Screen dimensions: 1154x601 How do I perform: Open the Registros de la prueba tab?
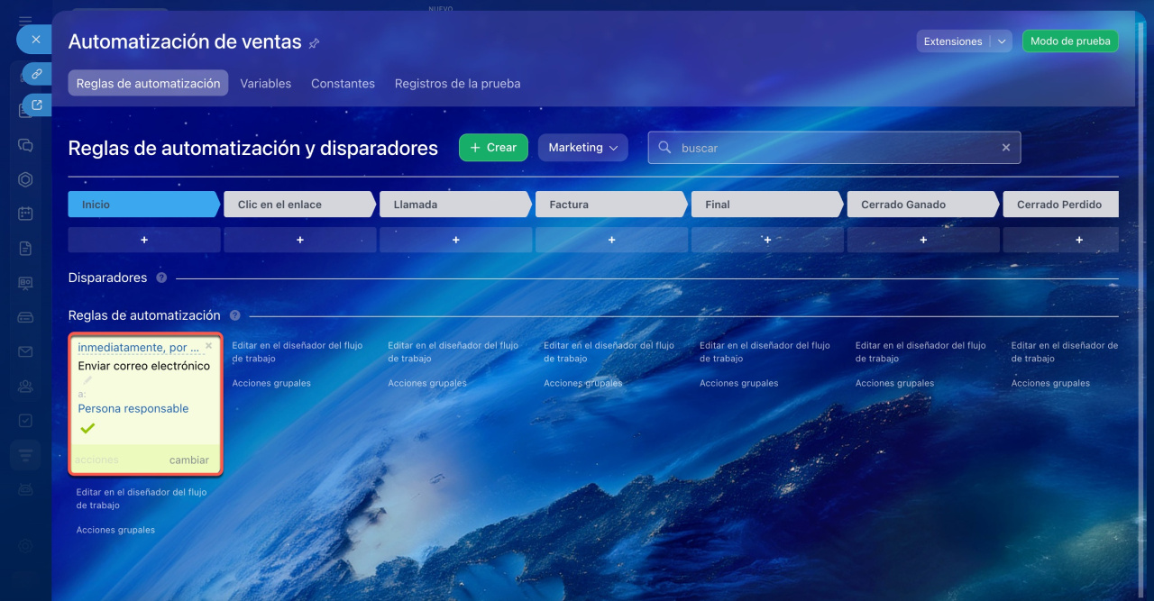[x=457, y=84]
